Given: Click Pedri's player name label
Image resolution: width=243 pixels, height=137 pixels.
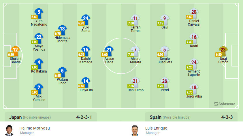Looking at the screenshot, I should (x=165, y=90).
